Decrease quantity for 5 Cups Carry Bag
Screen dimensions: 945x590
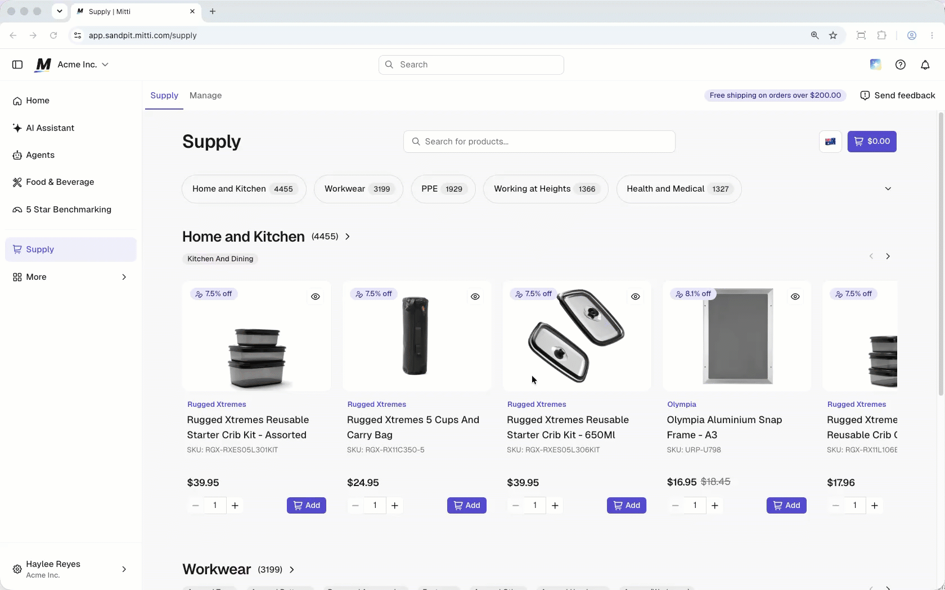point(355,506)
